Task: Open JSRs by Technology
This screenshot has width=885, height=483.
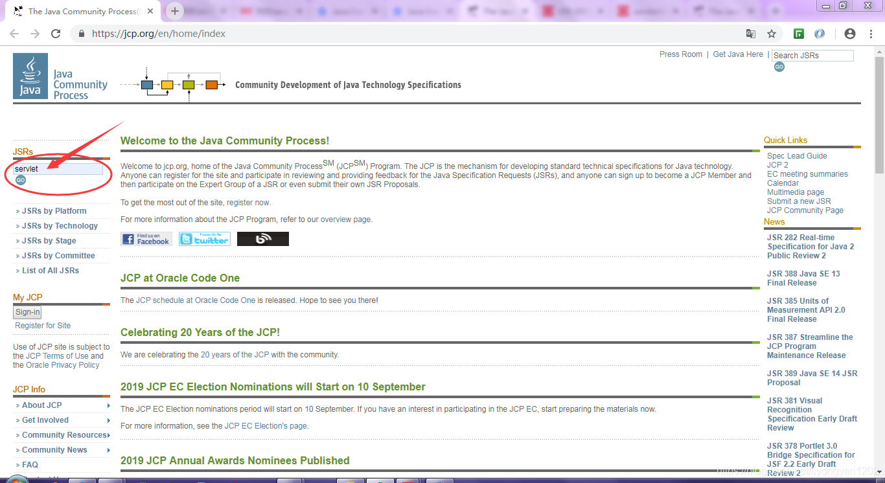Action: pos(60,226)
